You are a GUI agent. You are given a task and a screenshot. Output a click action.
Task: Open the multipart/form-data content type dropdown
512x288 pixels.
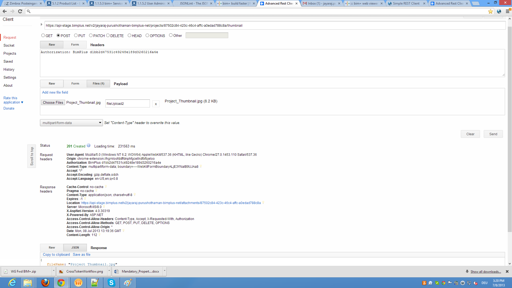71,123
